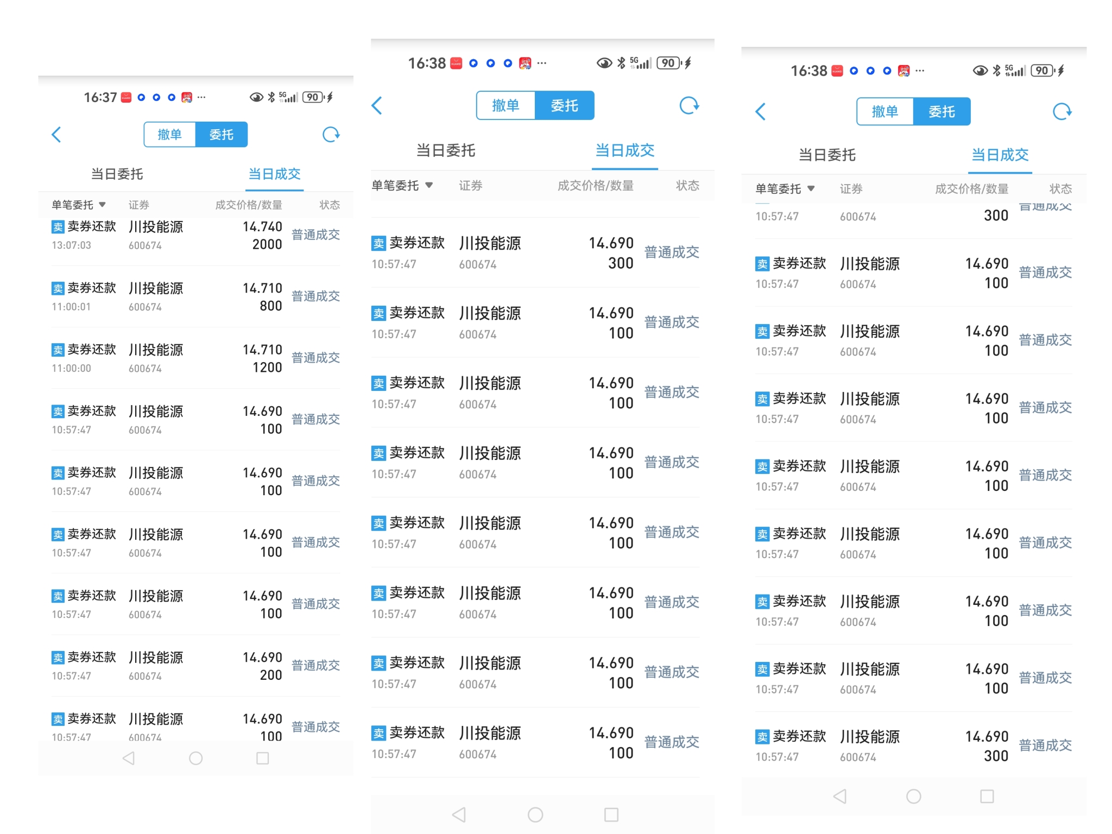Tap back arrow in middle phone screen
Screen dimensions: 1112x834
click(377, 105)
